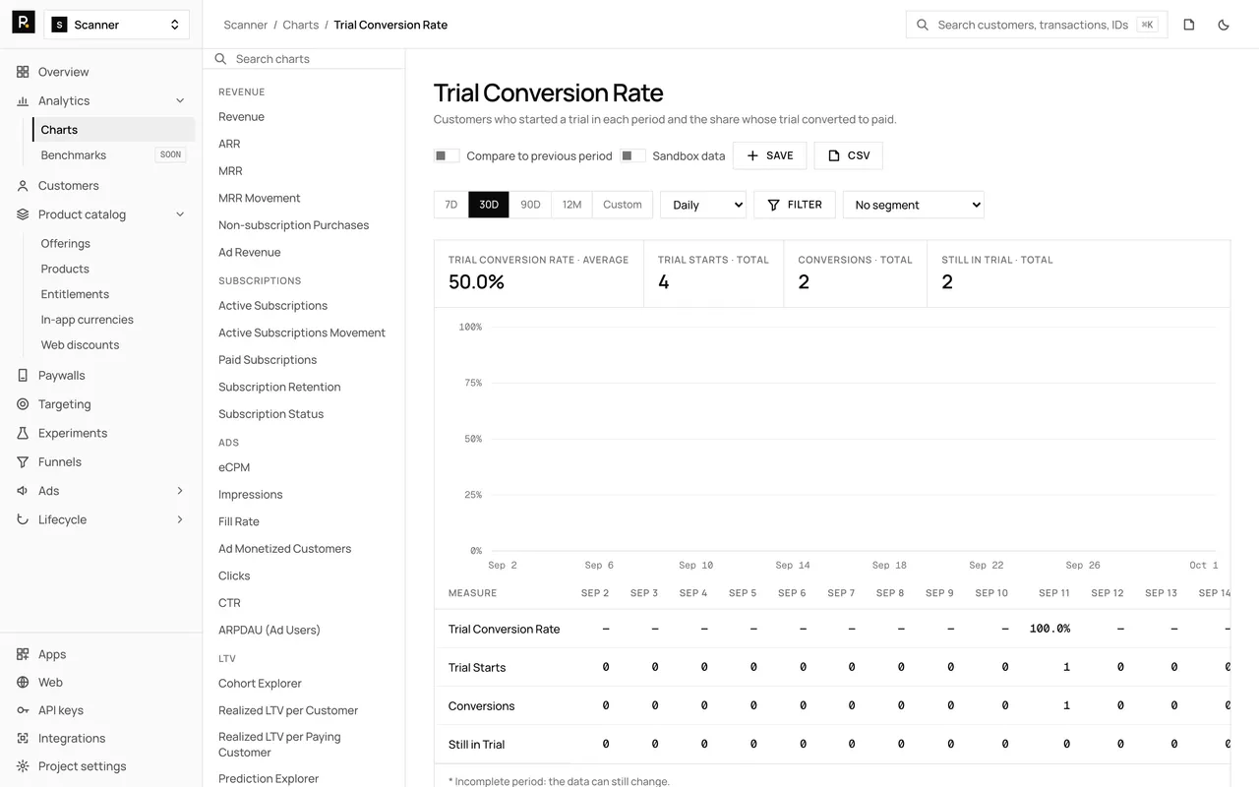Click the Charts breadcrumb link

(301, 25)
